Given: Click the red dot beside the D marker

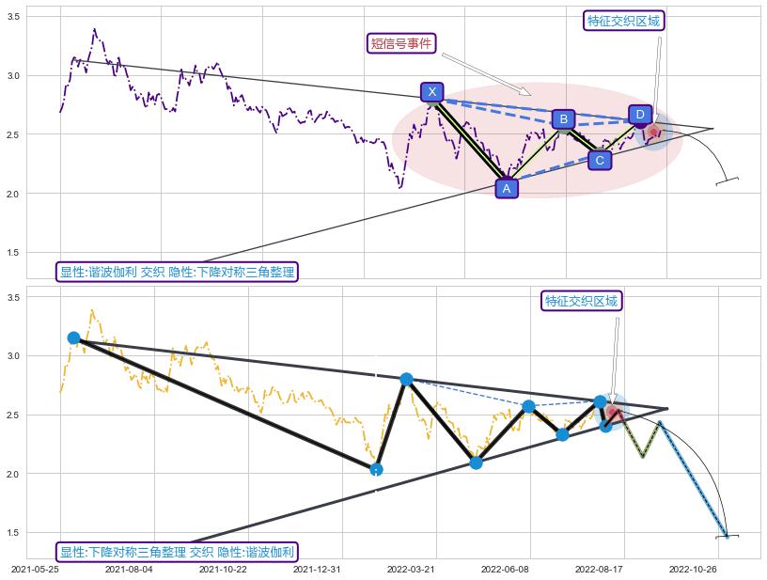Looking at the screenshot, I should [x=654, y=132].
